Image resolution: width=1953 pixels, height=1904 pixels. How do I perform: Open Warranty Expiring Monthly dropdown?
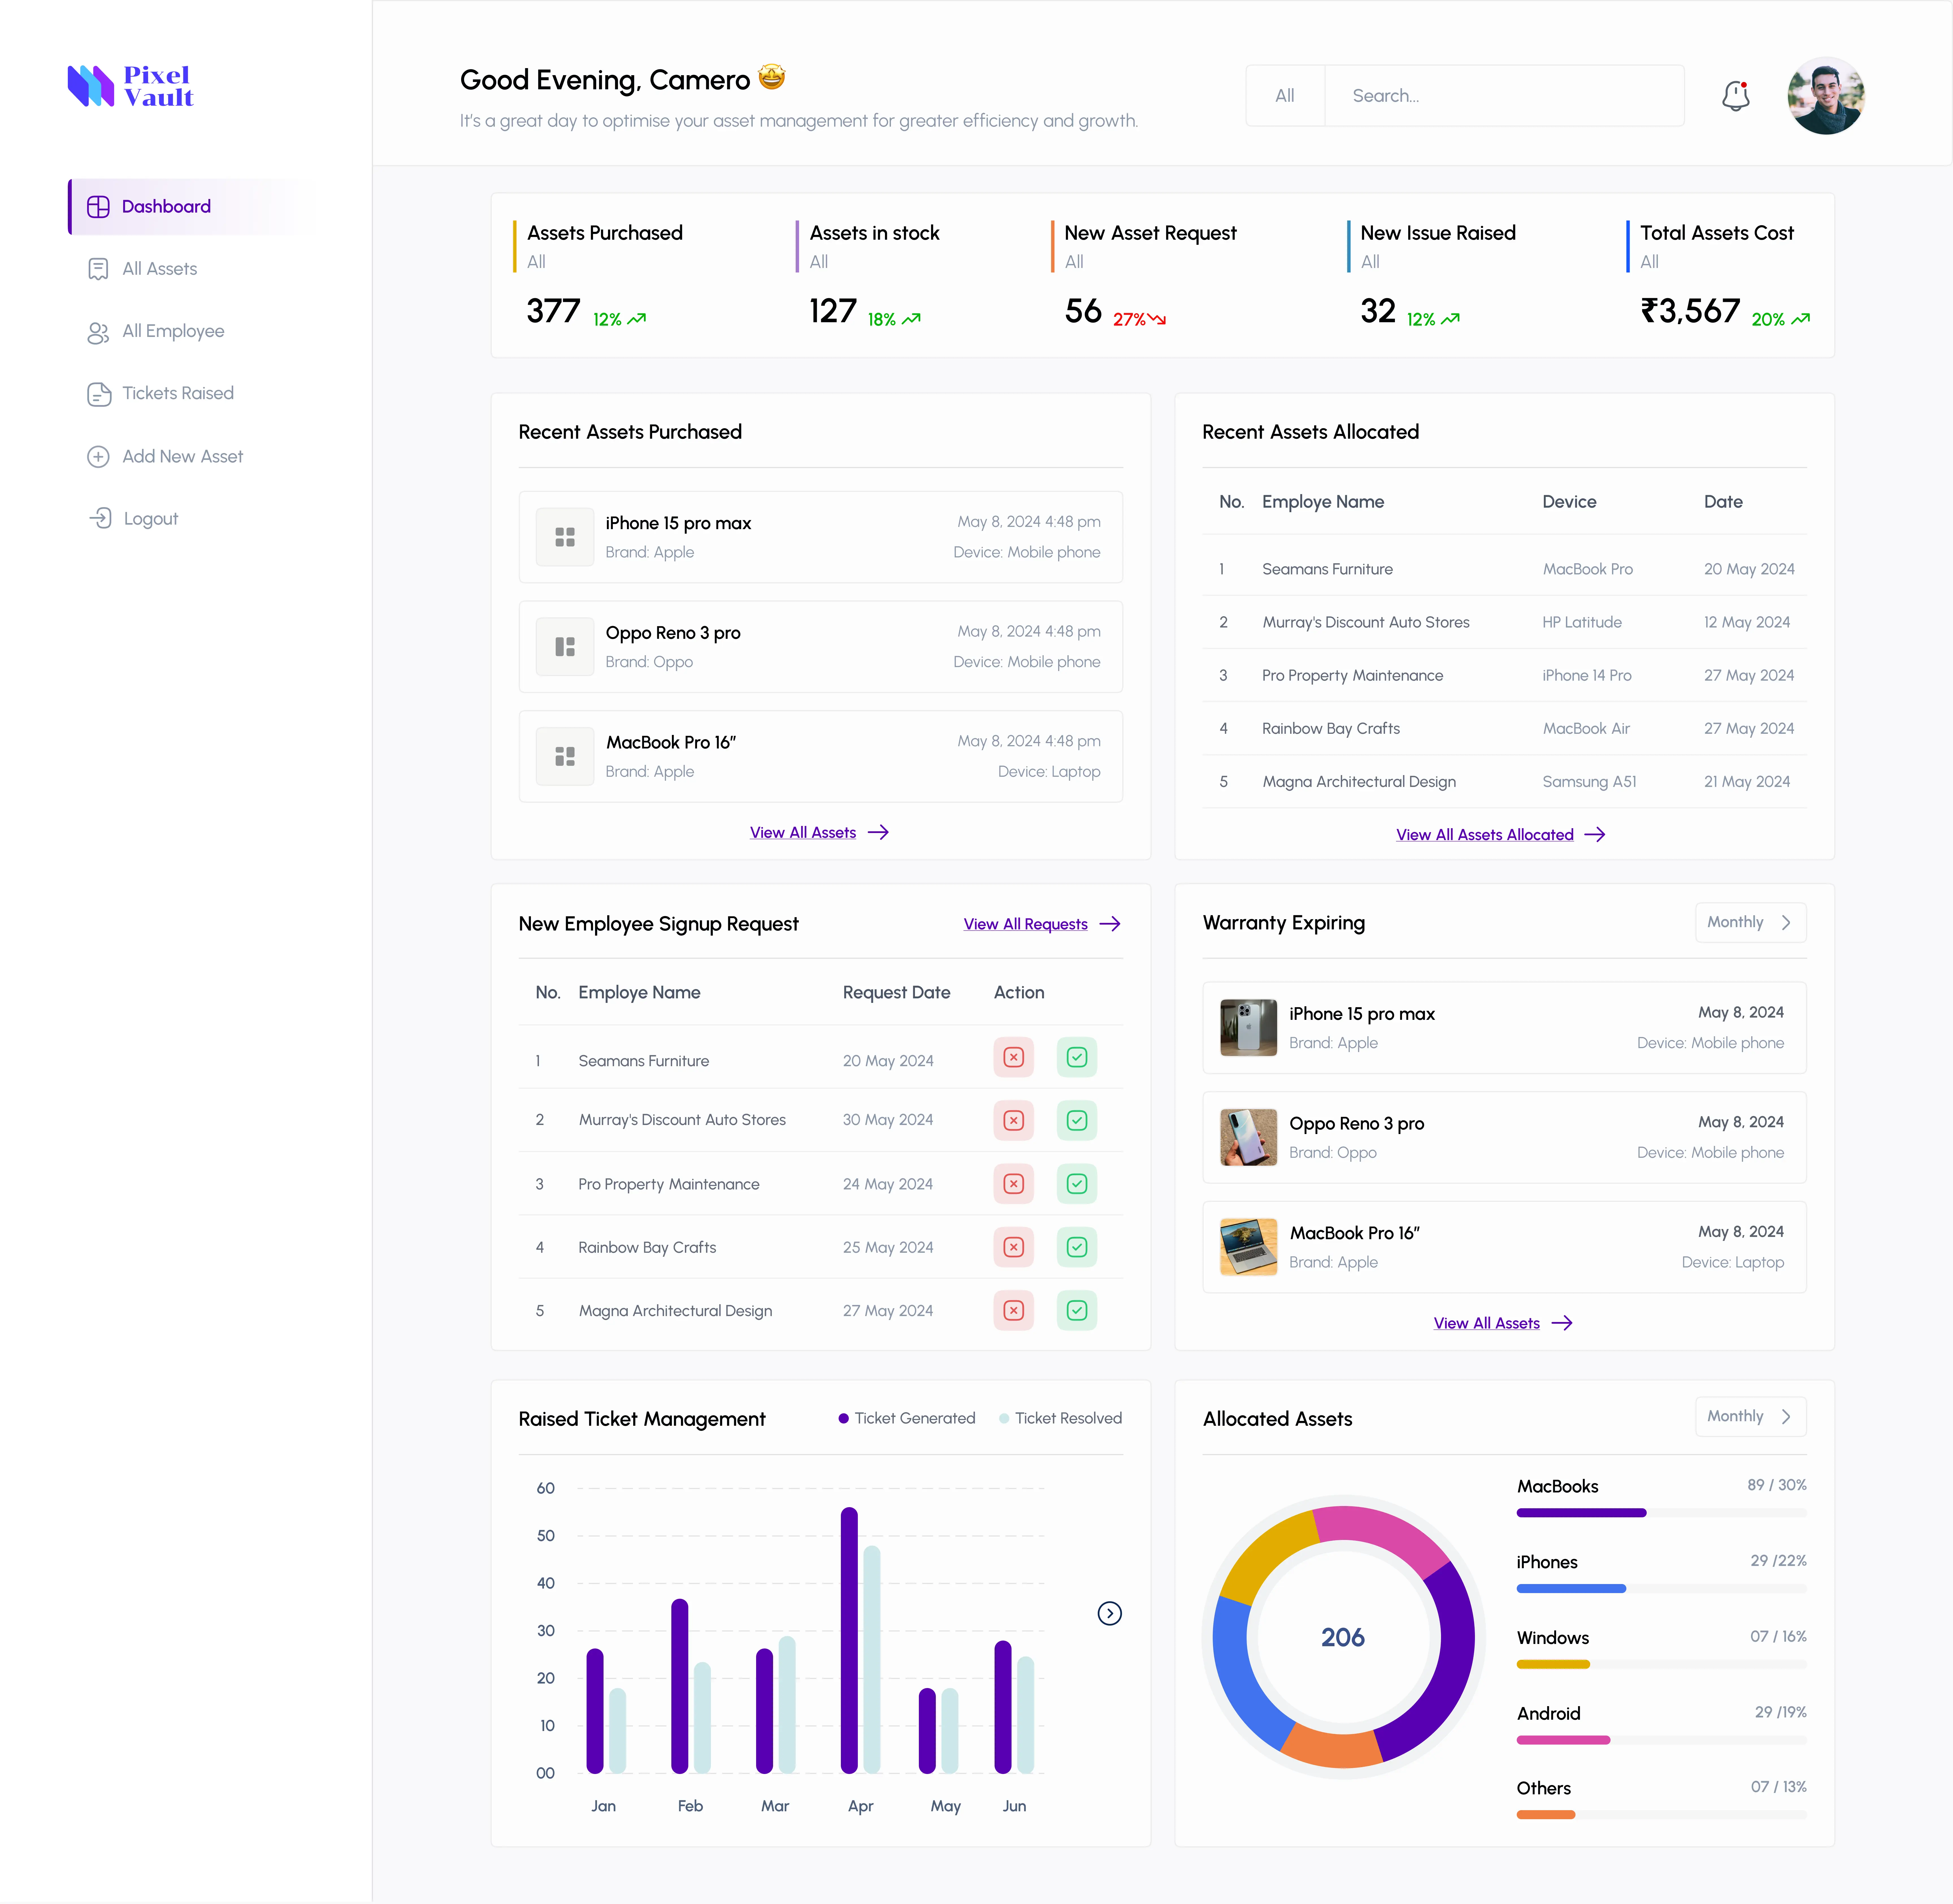pyautogui.click(x=1749, y=922)
